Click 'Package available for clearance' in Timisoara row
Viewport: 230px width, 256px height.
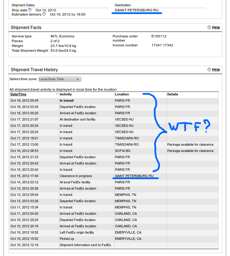pyautogui.click(x=190, y=144)
